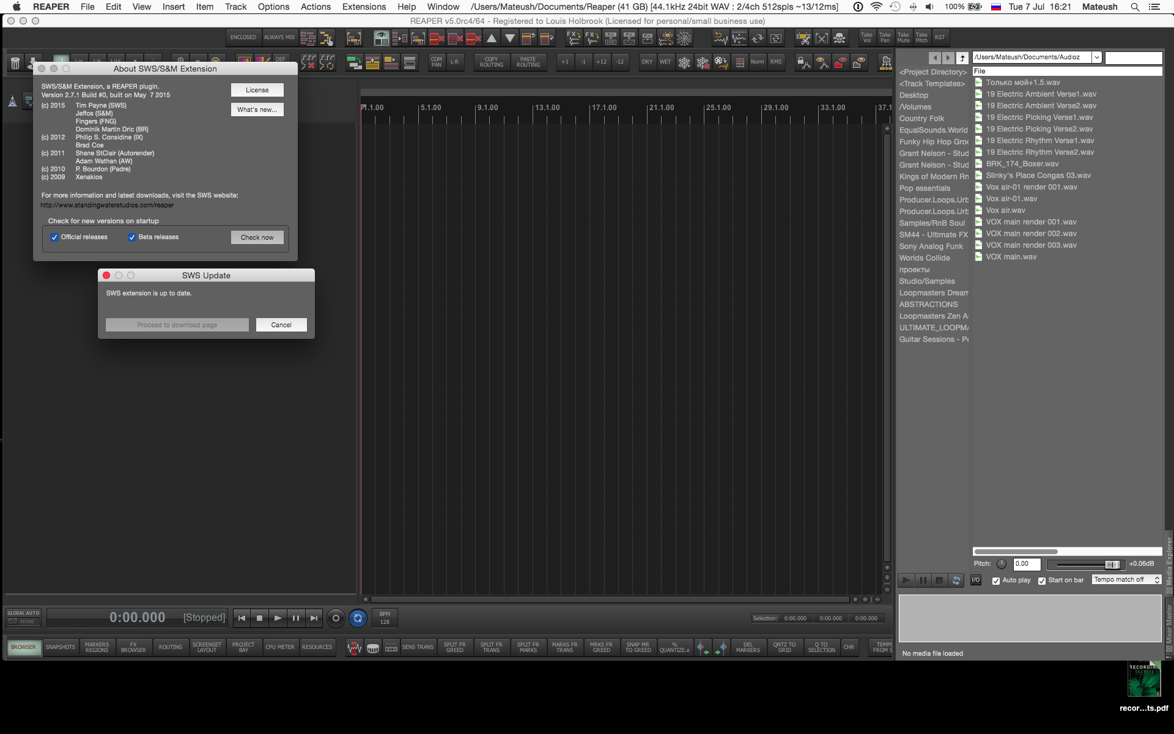Click the padlock routing icon
The image size is (1174, 734).
[803, 62]
